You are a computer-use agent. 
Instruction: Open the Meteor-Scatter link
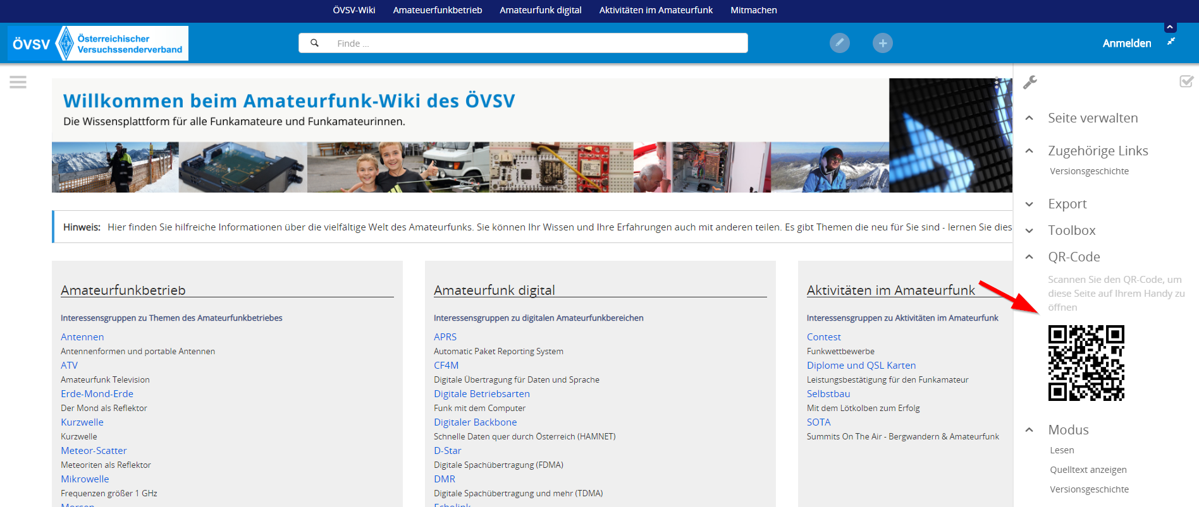(94, 451)
